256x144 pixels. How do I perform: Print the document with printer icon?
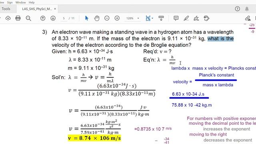(18, 18)
